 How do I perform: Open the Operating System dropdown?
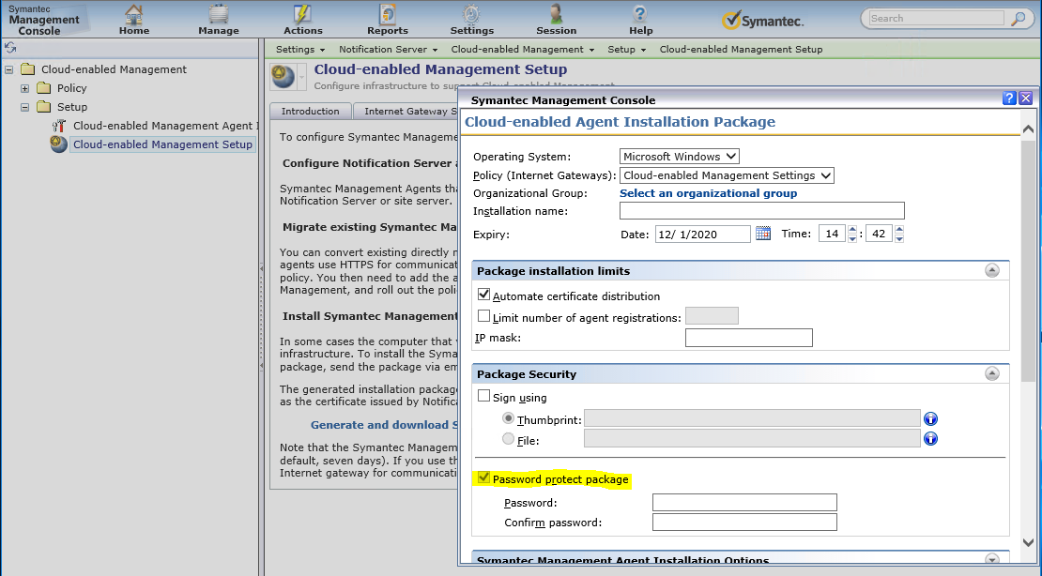click(680, 157)
